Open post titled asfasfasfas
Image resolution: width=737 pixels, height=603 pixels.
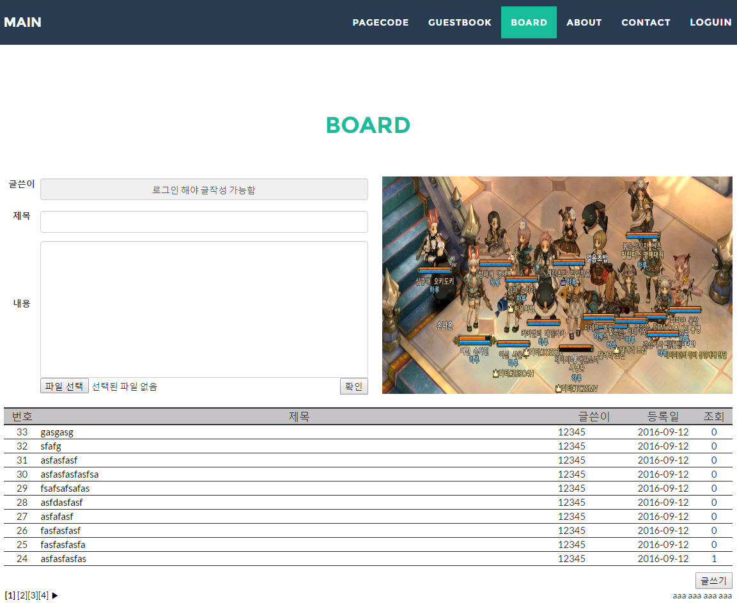[x=63, y=560]
